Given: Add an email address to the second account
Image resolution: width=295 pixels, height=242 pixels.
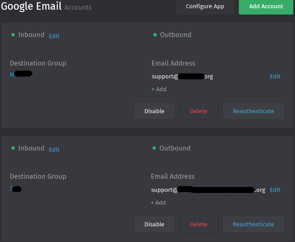Looking at the screenshot, I should [x=158, y=203].
